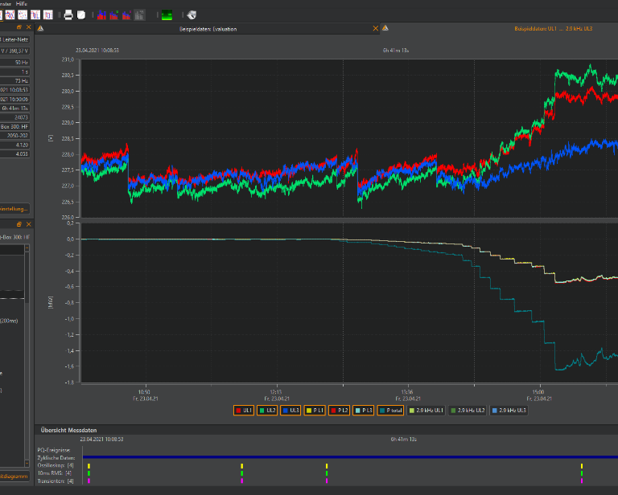Click the greyed-out bar chart icon

[139, 15]
